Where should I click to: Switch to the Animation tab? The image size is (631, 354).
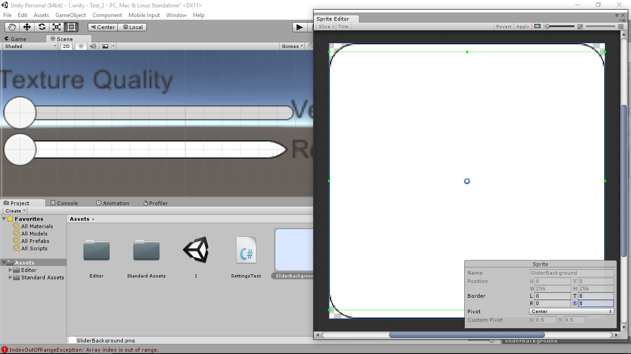113,203
